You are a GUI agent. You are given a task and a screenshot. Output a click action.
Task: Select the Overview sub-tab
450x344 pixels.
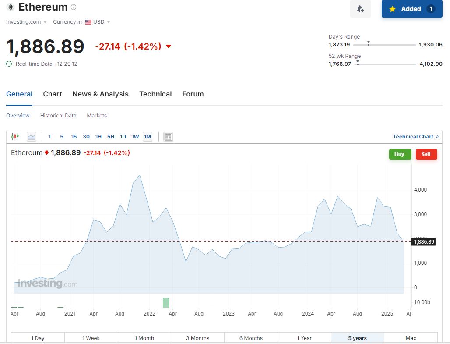click(x=18, y=116)
